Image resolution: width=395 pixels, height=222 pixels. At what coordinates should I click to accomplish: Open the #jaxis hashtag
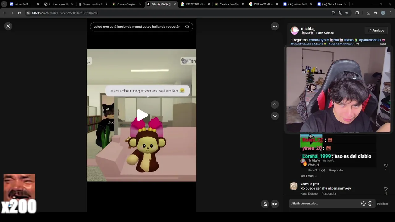click(349, 40)
